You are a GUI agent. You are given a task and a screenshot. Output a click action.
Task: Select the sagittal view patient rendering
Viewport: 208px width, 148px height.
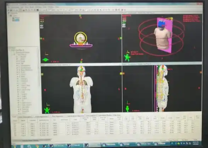point(163,88)
